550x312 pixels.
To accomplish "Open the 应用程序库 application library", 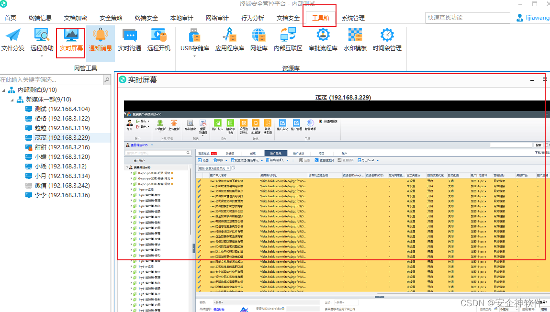I will click(230, 40).
